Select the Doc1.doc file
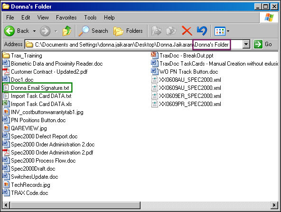The width and height of the screenshot is (281, 212). (x=18, y=80)
